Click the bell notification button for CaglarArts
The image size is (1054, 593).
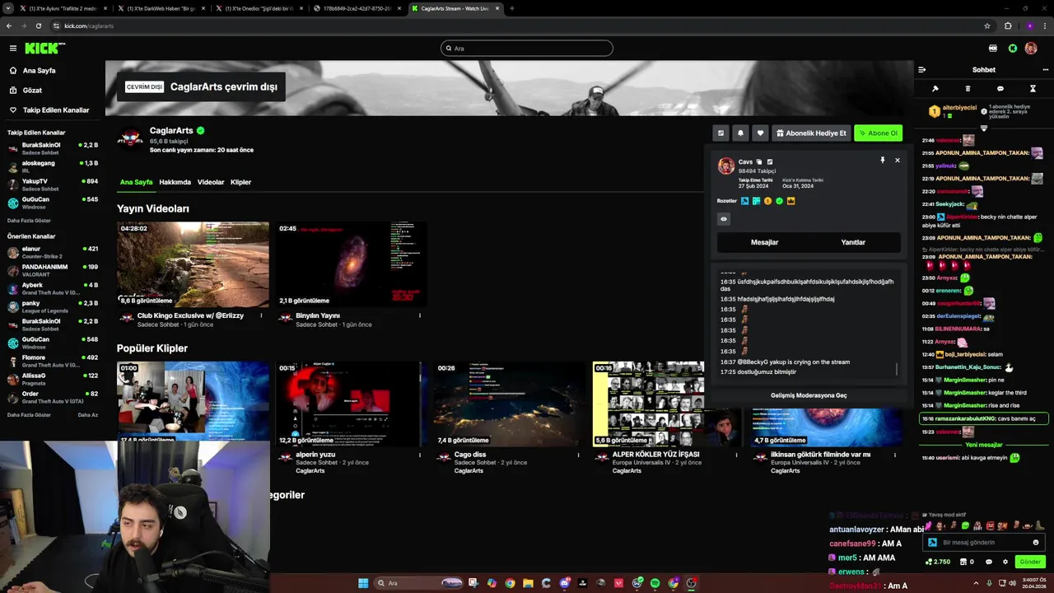(x=740, y=133)
